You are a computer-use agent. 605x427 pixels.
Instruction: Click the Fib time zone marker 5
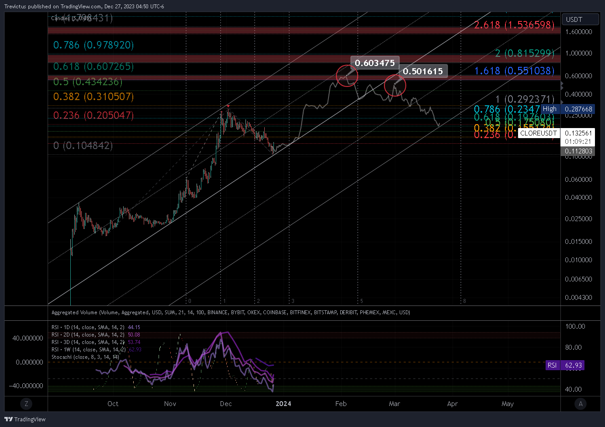coord(362,301)
